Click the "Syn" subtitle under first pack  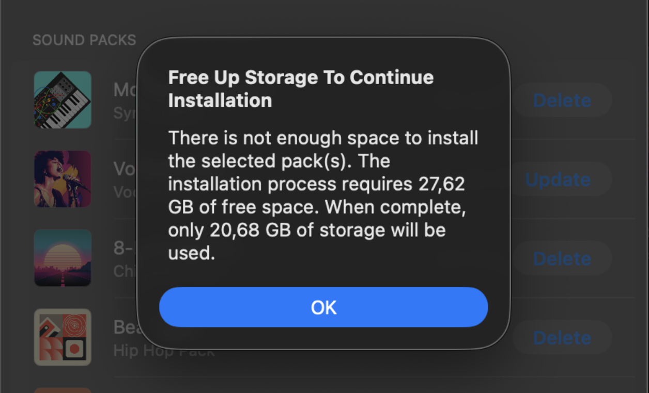(124, 113)
